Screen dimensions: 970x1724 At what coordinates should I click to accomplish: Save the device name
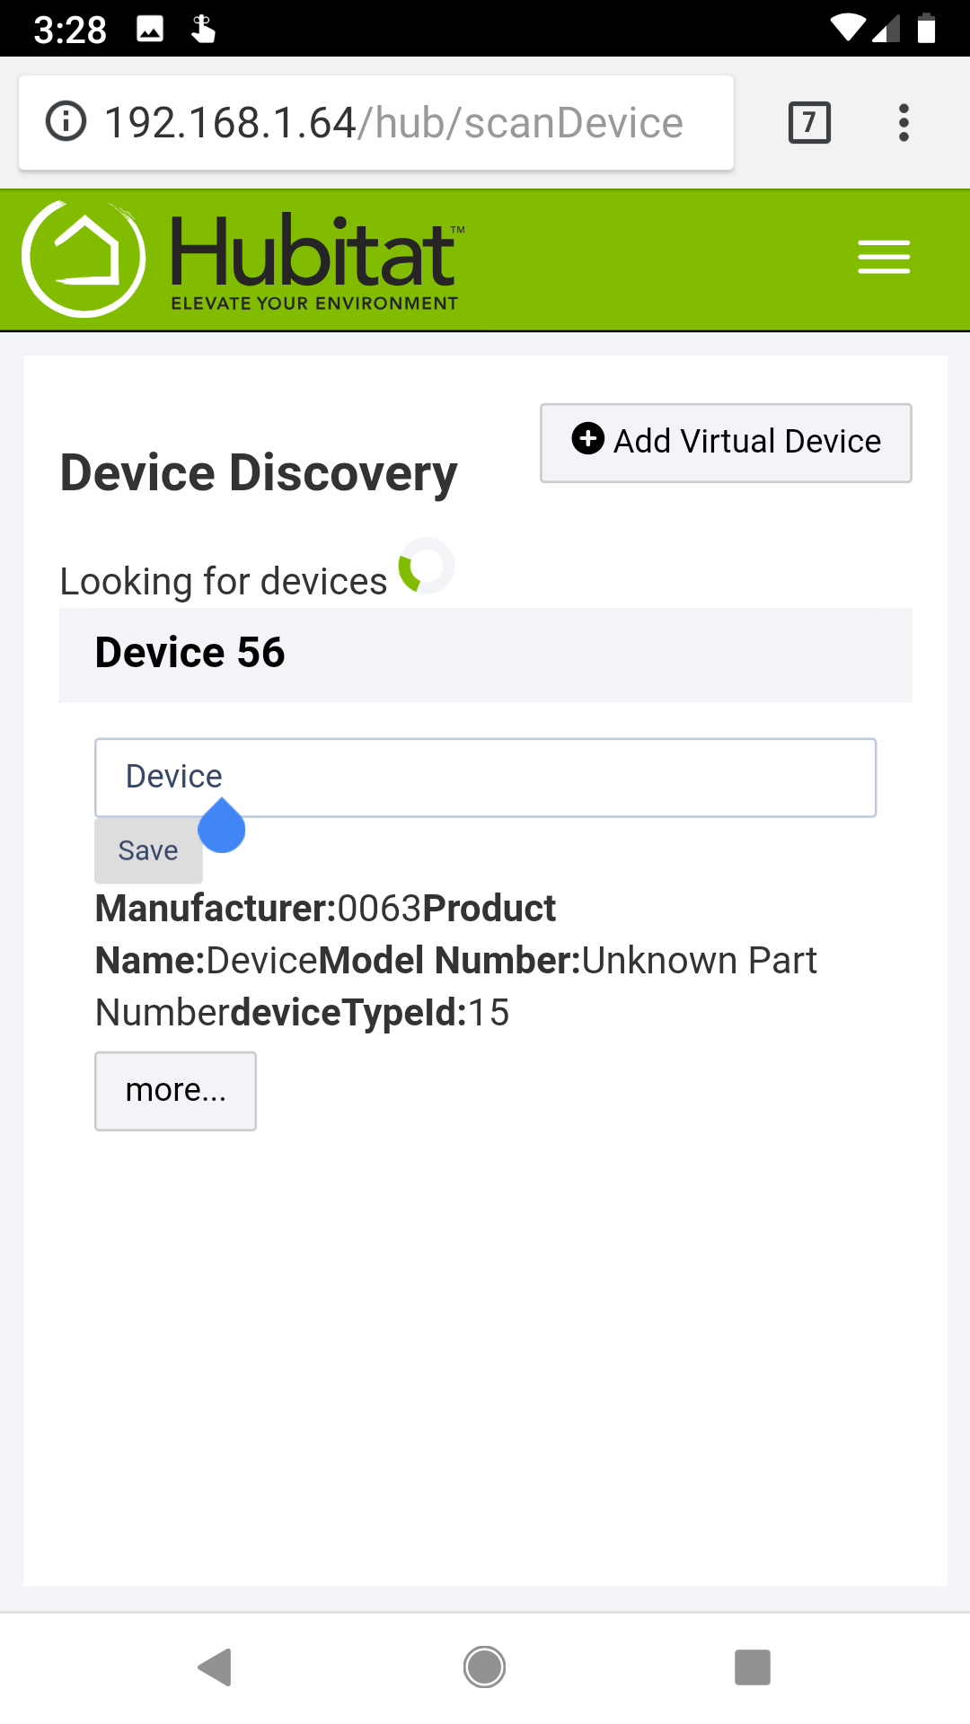[149, 850]
